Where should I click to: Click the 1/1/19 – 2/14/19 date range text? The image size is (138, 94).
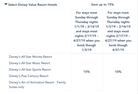coord(87,27)
